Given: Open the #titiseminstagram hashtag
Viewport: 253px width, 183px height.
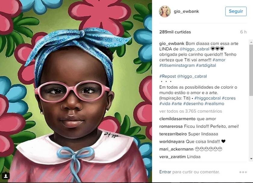Looking at the screenshot, I should coord(177,65).
